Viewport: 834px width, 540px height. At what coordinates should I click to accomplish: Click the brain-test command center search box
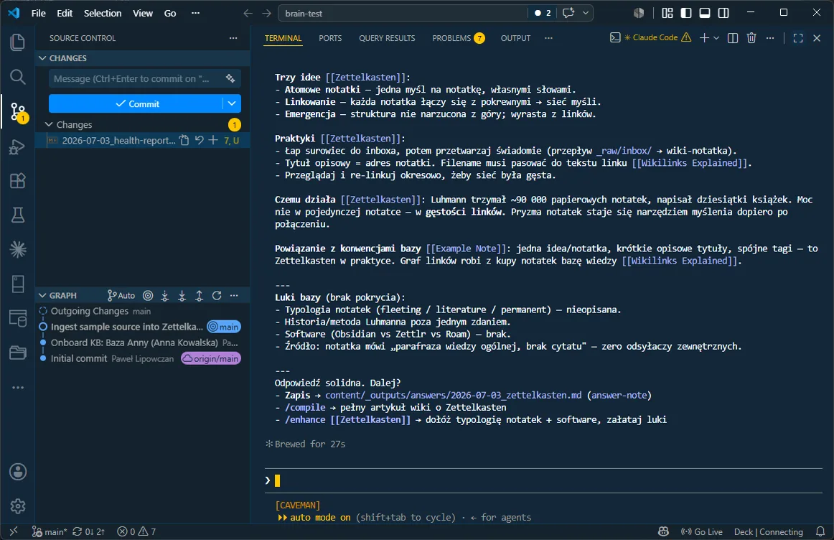click(403, 13)
